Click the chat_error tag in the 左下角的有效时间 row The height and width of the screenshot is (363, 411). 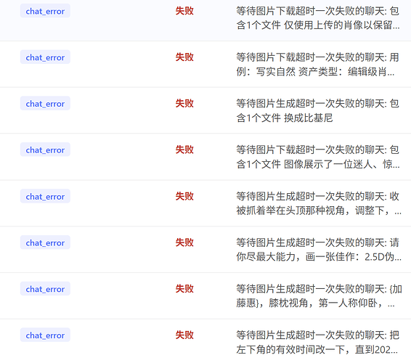[x=45, y=335]
